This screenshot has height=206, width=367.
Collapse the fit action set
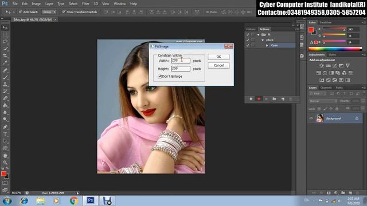coord(258,34)
